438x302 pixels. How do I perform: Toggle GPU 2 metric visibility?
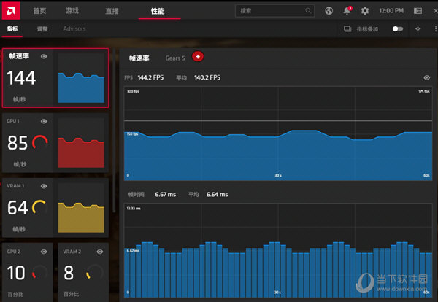[x=45, y=251]
